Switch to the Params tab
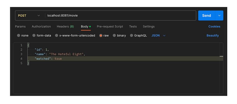The width and height of the screenshot is (237, 104). pyautogui.click(x=20, y=26)
